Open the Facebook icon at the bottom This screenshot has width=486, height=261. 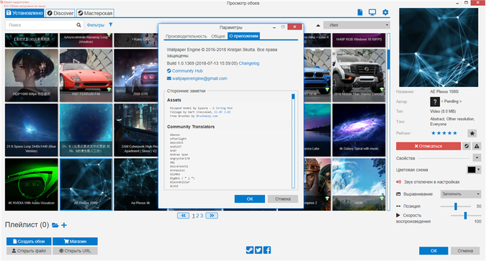(x=267, y=249)
